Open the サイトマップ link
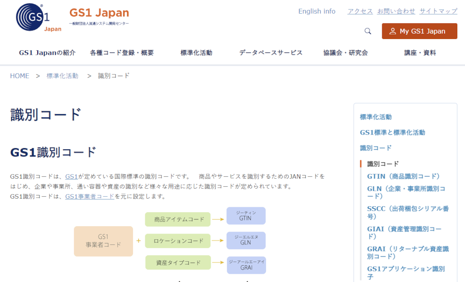This screenshot has width=465, height=282. [438, 11]
